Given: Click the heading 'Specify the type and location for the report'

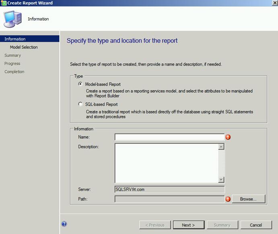Looking at the screenshot, I should (x=122, y=41).
